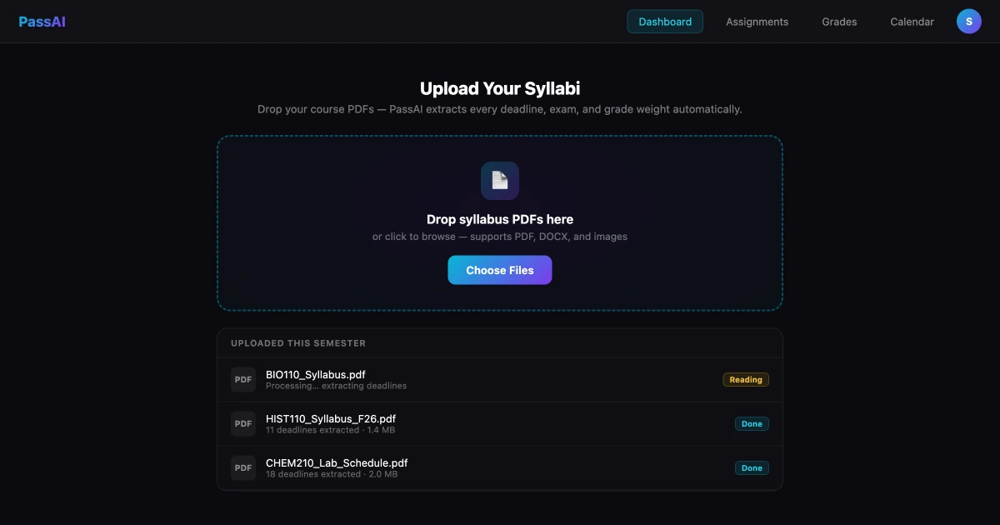This screenshot has width=1000, height=525.
Task: Click the PDF icon for HIST110_Syllabus_F26.pdf
Action: (x=243, y=423)
